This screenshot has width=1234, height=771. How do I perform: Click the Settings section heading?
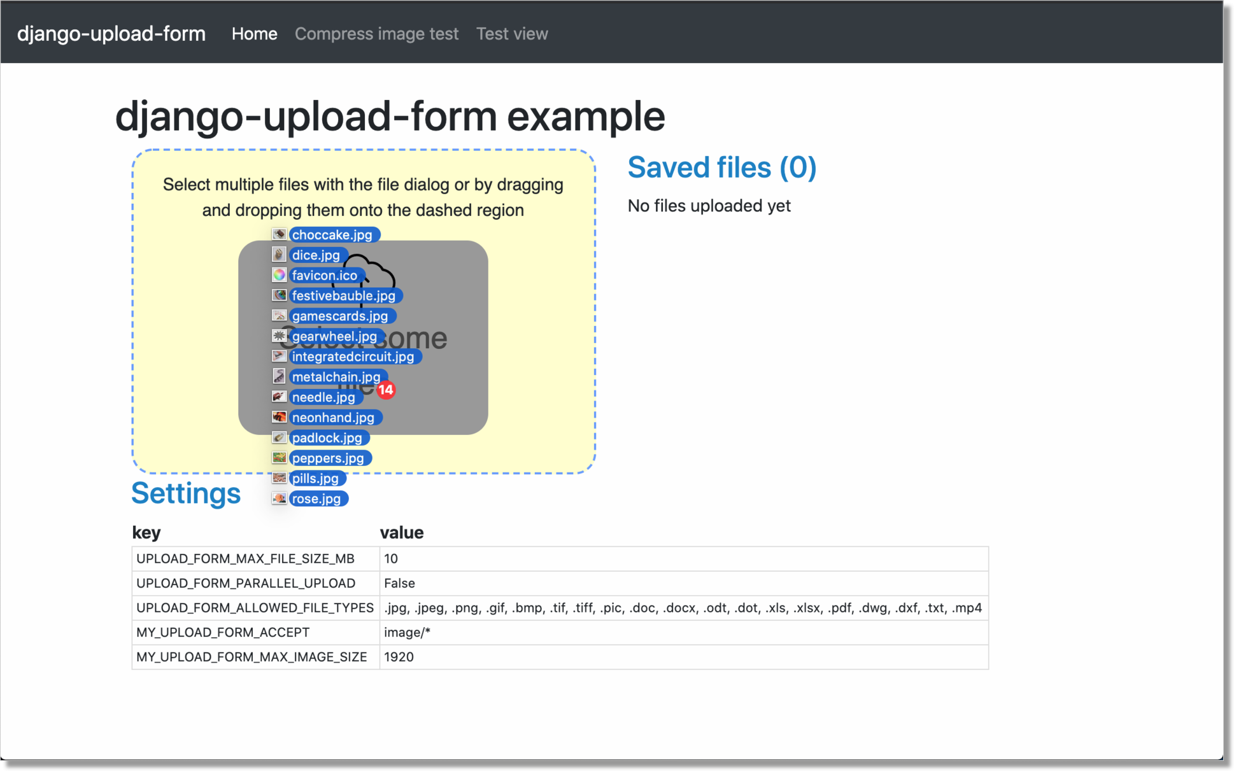pyautogui.click(x=186, y=493)
